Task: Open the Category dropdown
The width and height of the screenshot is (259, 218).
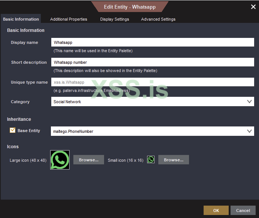Action: click(153, 102)
